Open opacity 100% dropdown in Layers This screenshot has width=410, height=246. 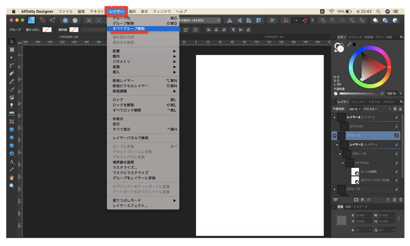point(354,109)
